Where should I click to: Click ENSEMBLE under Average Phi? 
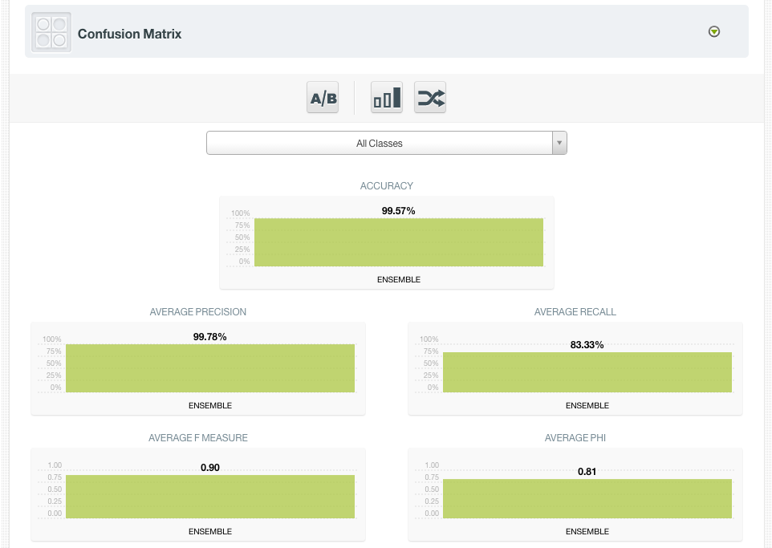point(587,531)
